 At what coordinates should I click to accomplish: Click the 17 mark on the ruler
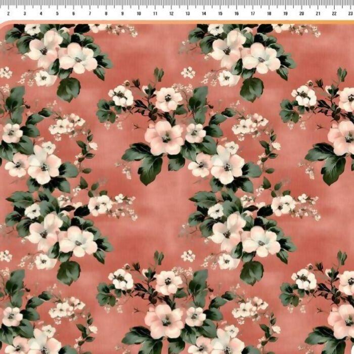(x=253, y=14)
